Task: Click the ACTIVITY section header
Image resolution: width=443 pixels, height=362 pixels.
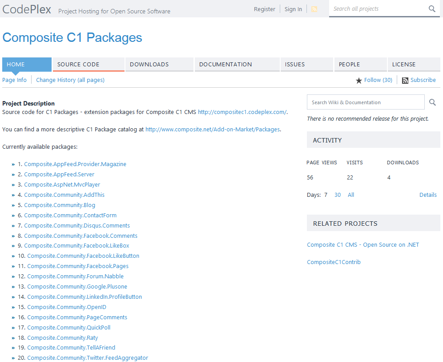Action: pos(374,140)
